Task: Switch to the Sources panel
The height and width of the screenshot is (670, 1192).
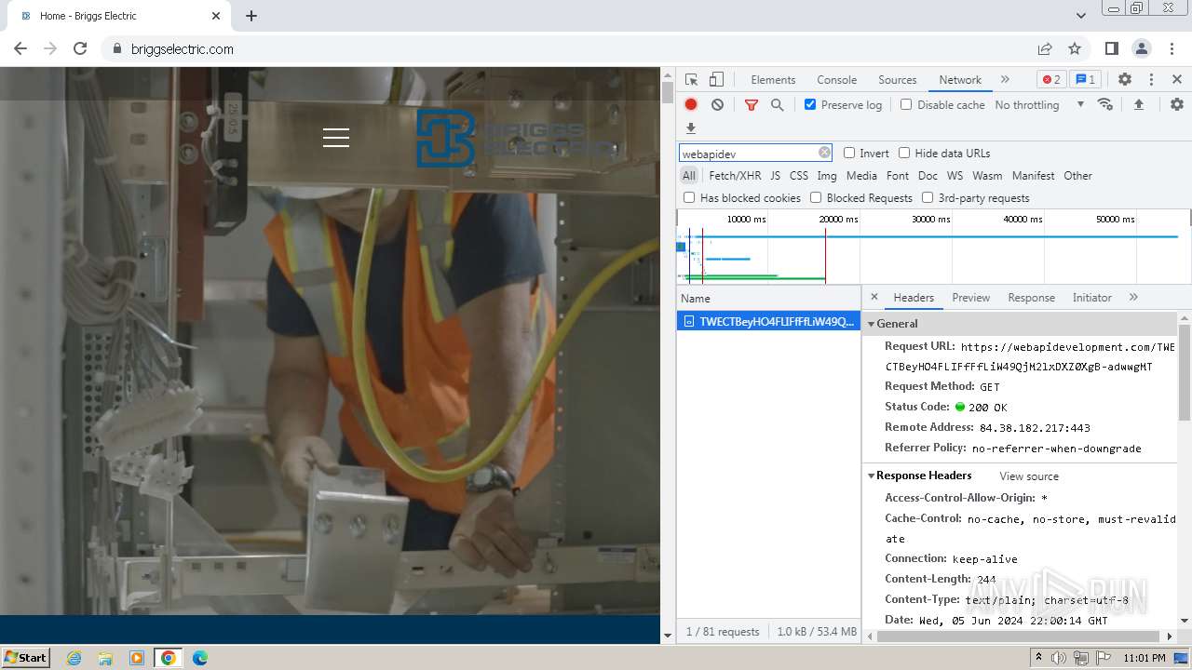Action: (x=898, y=79)
